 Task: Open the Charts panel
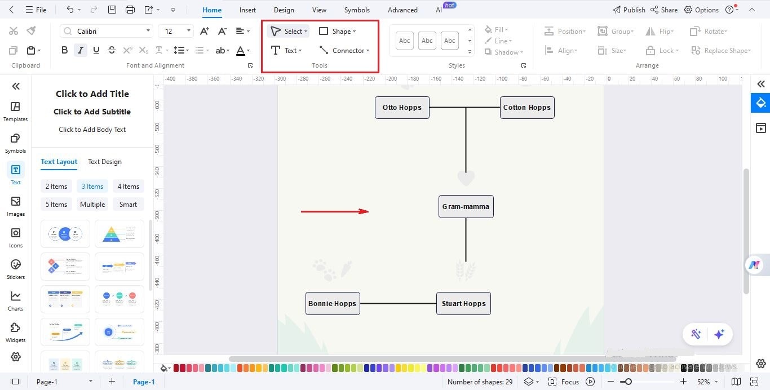[x=15, y=300]
